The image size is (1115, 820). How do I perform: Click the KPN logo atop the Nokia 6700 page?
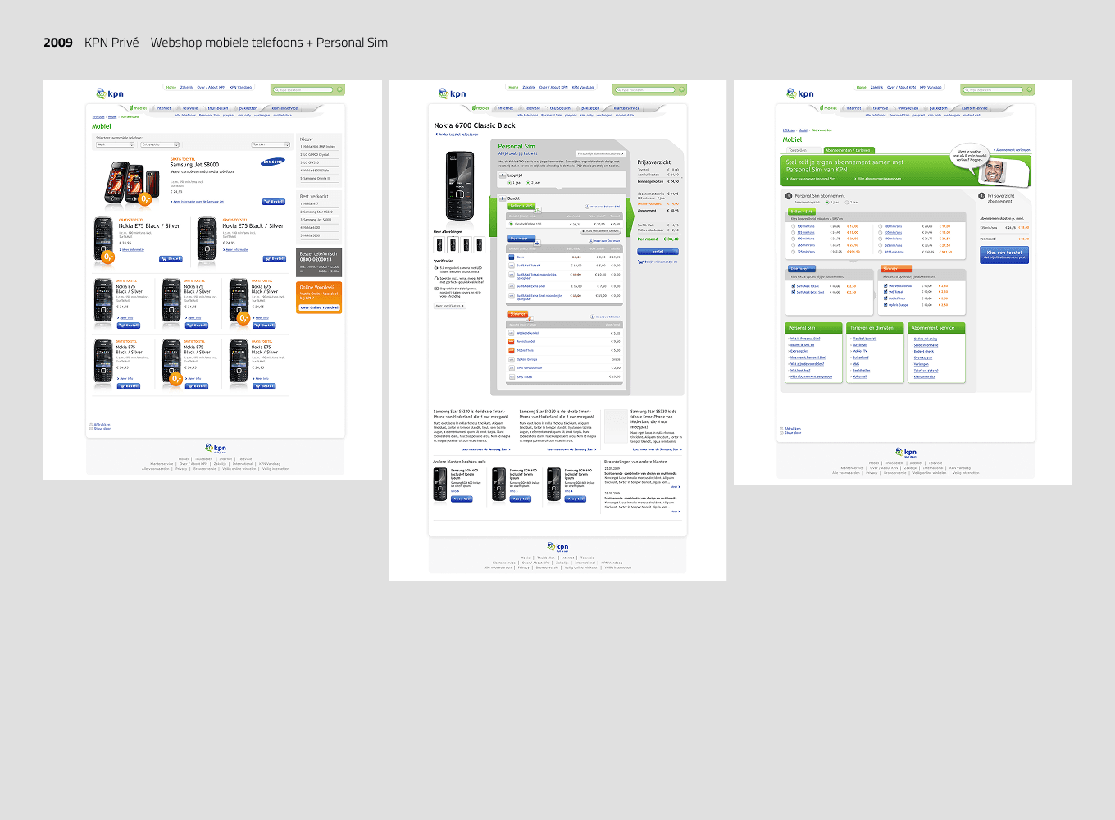click(x=452, y=93)
